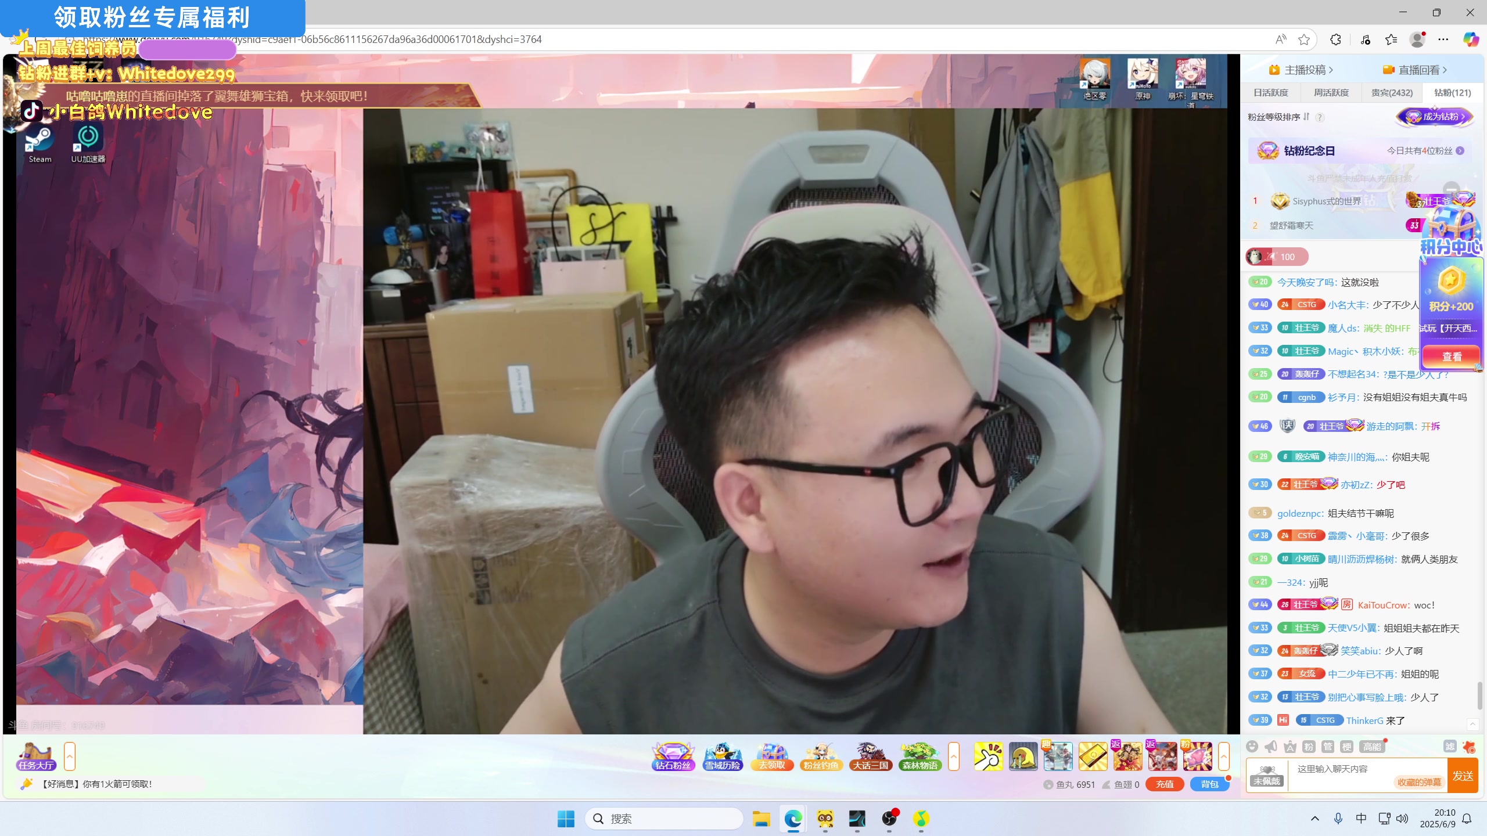Toggle the 未佩戴 fan badge selector
1487x836 pixels.
(x=1266, y=775)
